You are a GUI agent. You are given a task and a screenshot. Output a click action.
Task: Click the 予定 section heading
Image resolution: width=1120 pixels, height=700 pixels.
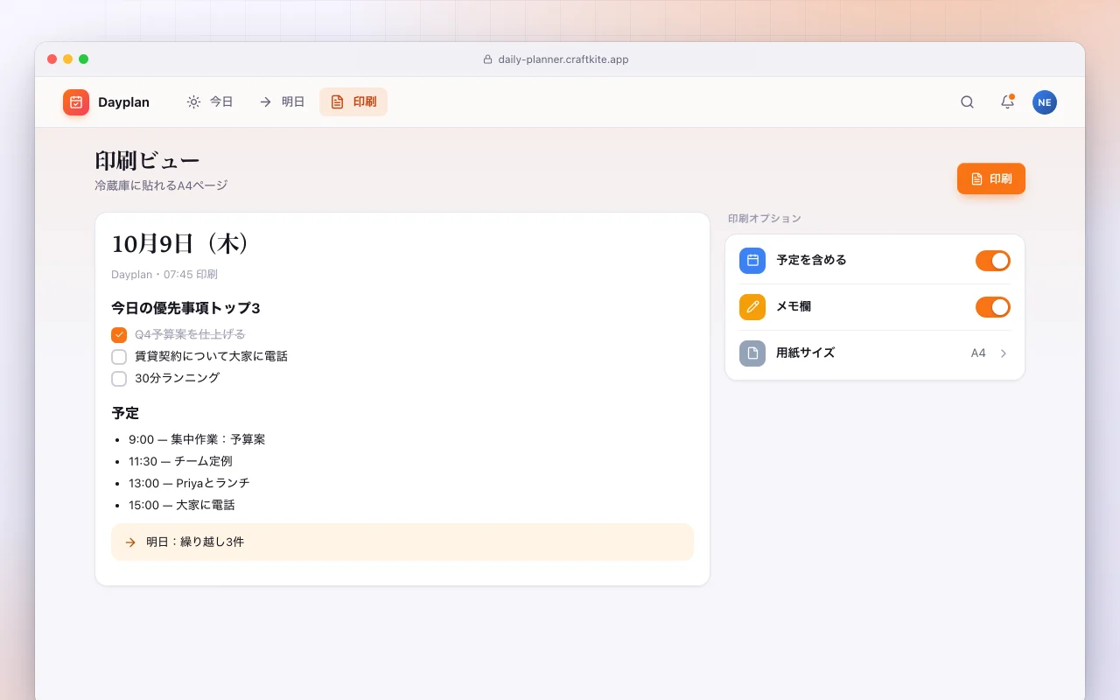125,413
